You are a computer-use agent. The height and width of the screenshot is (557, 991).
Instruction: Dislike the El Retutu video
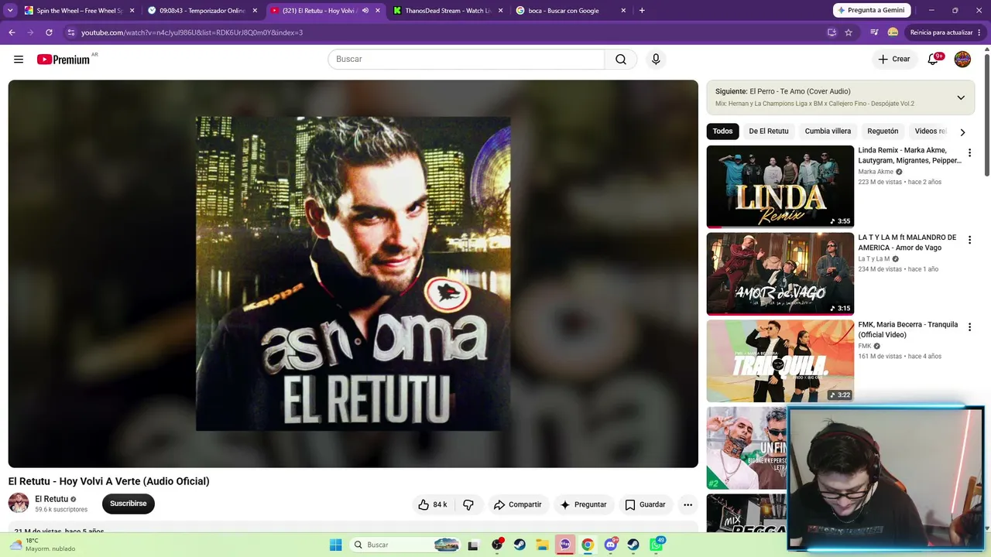(x=468, y=504)
